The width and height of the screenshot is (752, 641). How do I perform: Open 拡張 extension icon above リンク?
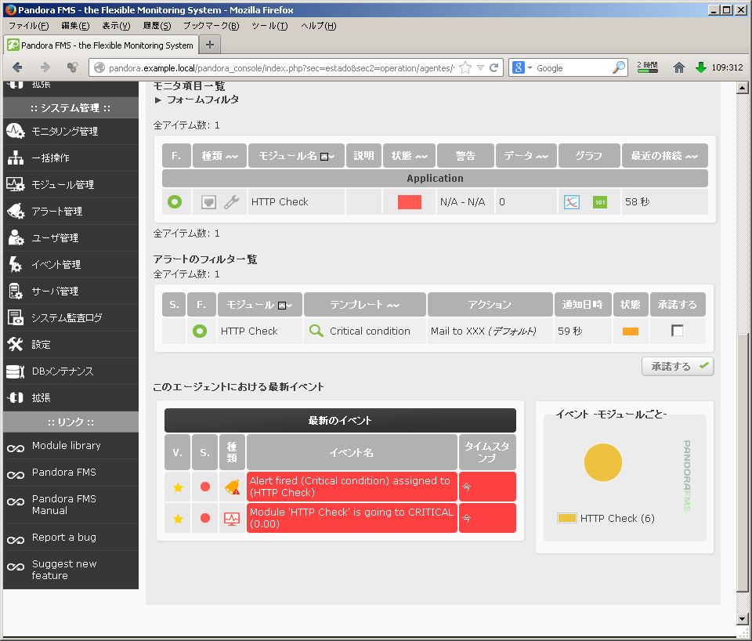point(16,397)
